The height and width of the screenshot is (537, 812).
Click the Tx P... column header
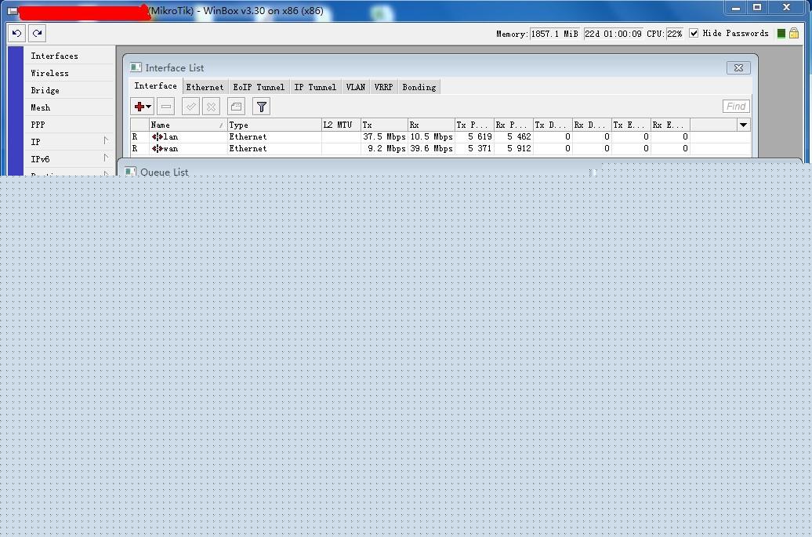[474, 125]
